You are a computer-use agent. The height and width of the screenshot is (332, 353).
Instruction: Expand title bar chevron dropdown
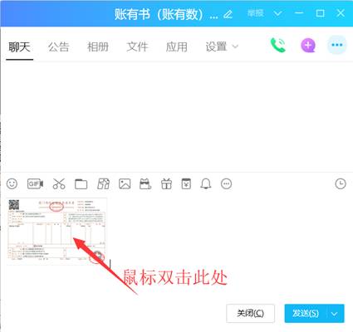click(x=277, y=13)
